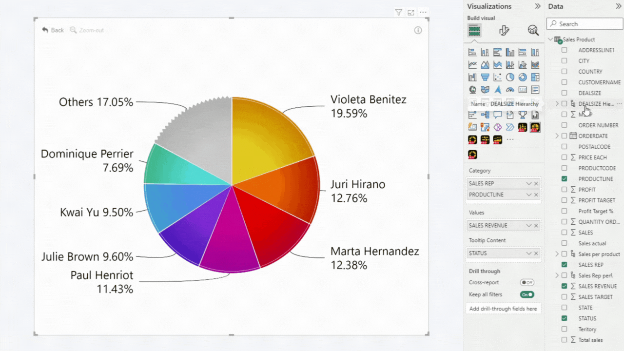The width and height of the screenshot is (624, 351).
Task: Expand the DEALSIZE Hierarchy
Action: pos(557,103)
